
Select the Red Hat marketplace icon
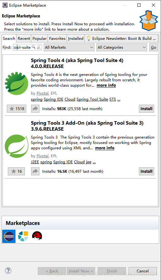coord(37,236)
